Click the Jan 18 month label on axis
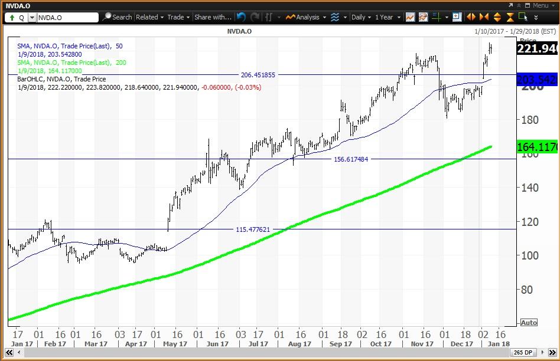Screen dimensions: 560x361 click(499, 344)
